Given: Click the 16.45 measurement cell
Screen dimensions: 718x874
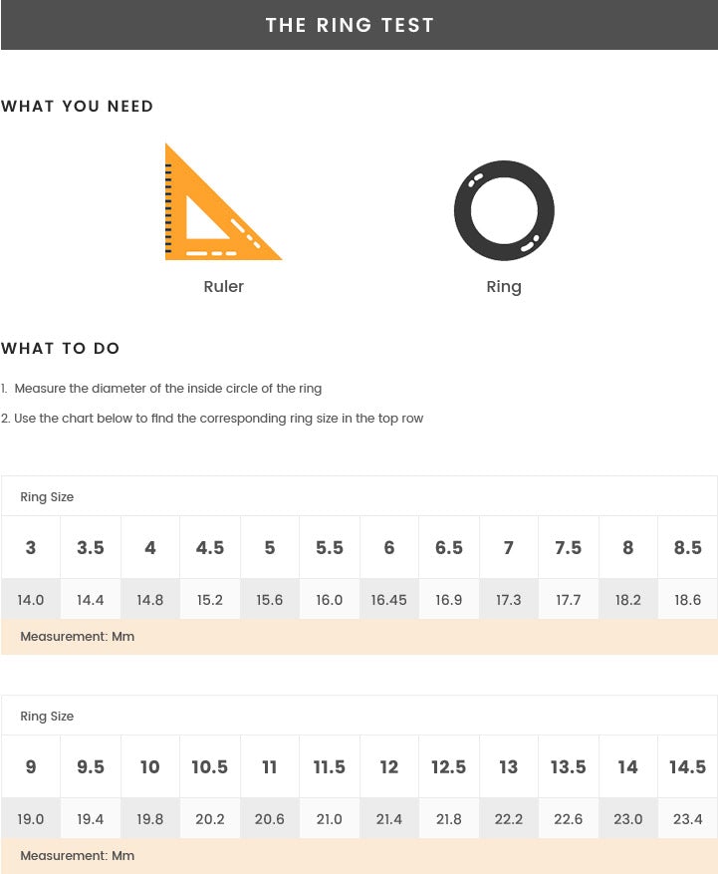Looking at the screenshot, I should 389,600.
